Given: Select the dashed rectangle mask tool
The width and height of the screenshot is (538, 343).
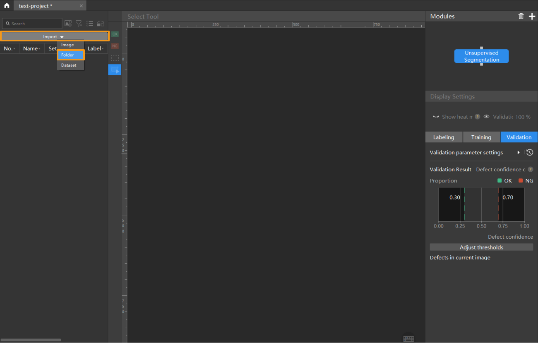Looking at the screenshot, I should point(115,58).
